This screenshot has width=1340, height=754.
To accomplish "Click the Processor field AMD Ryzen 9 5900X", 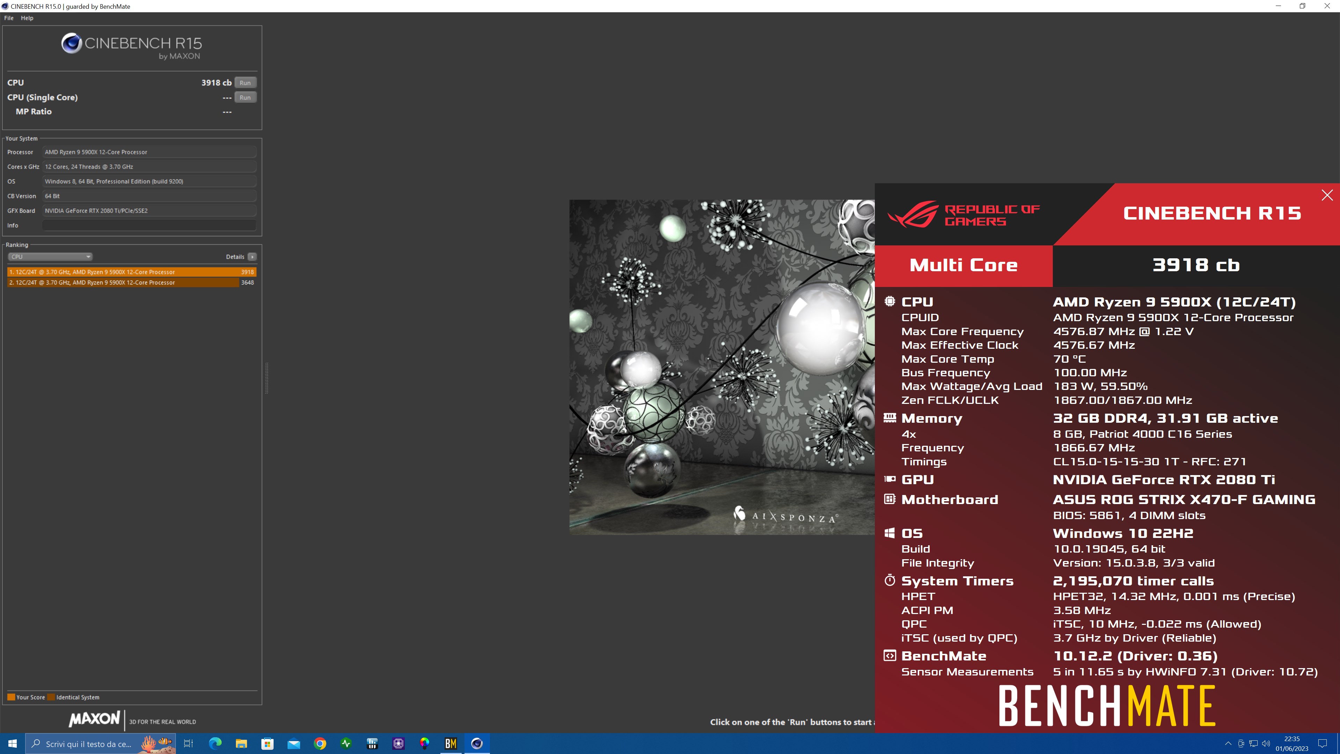I will [x=149, y=152].
